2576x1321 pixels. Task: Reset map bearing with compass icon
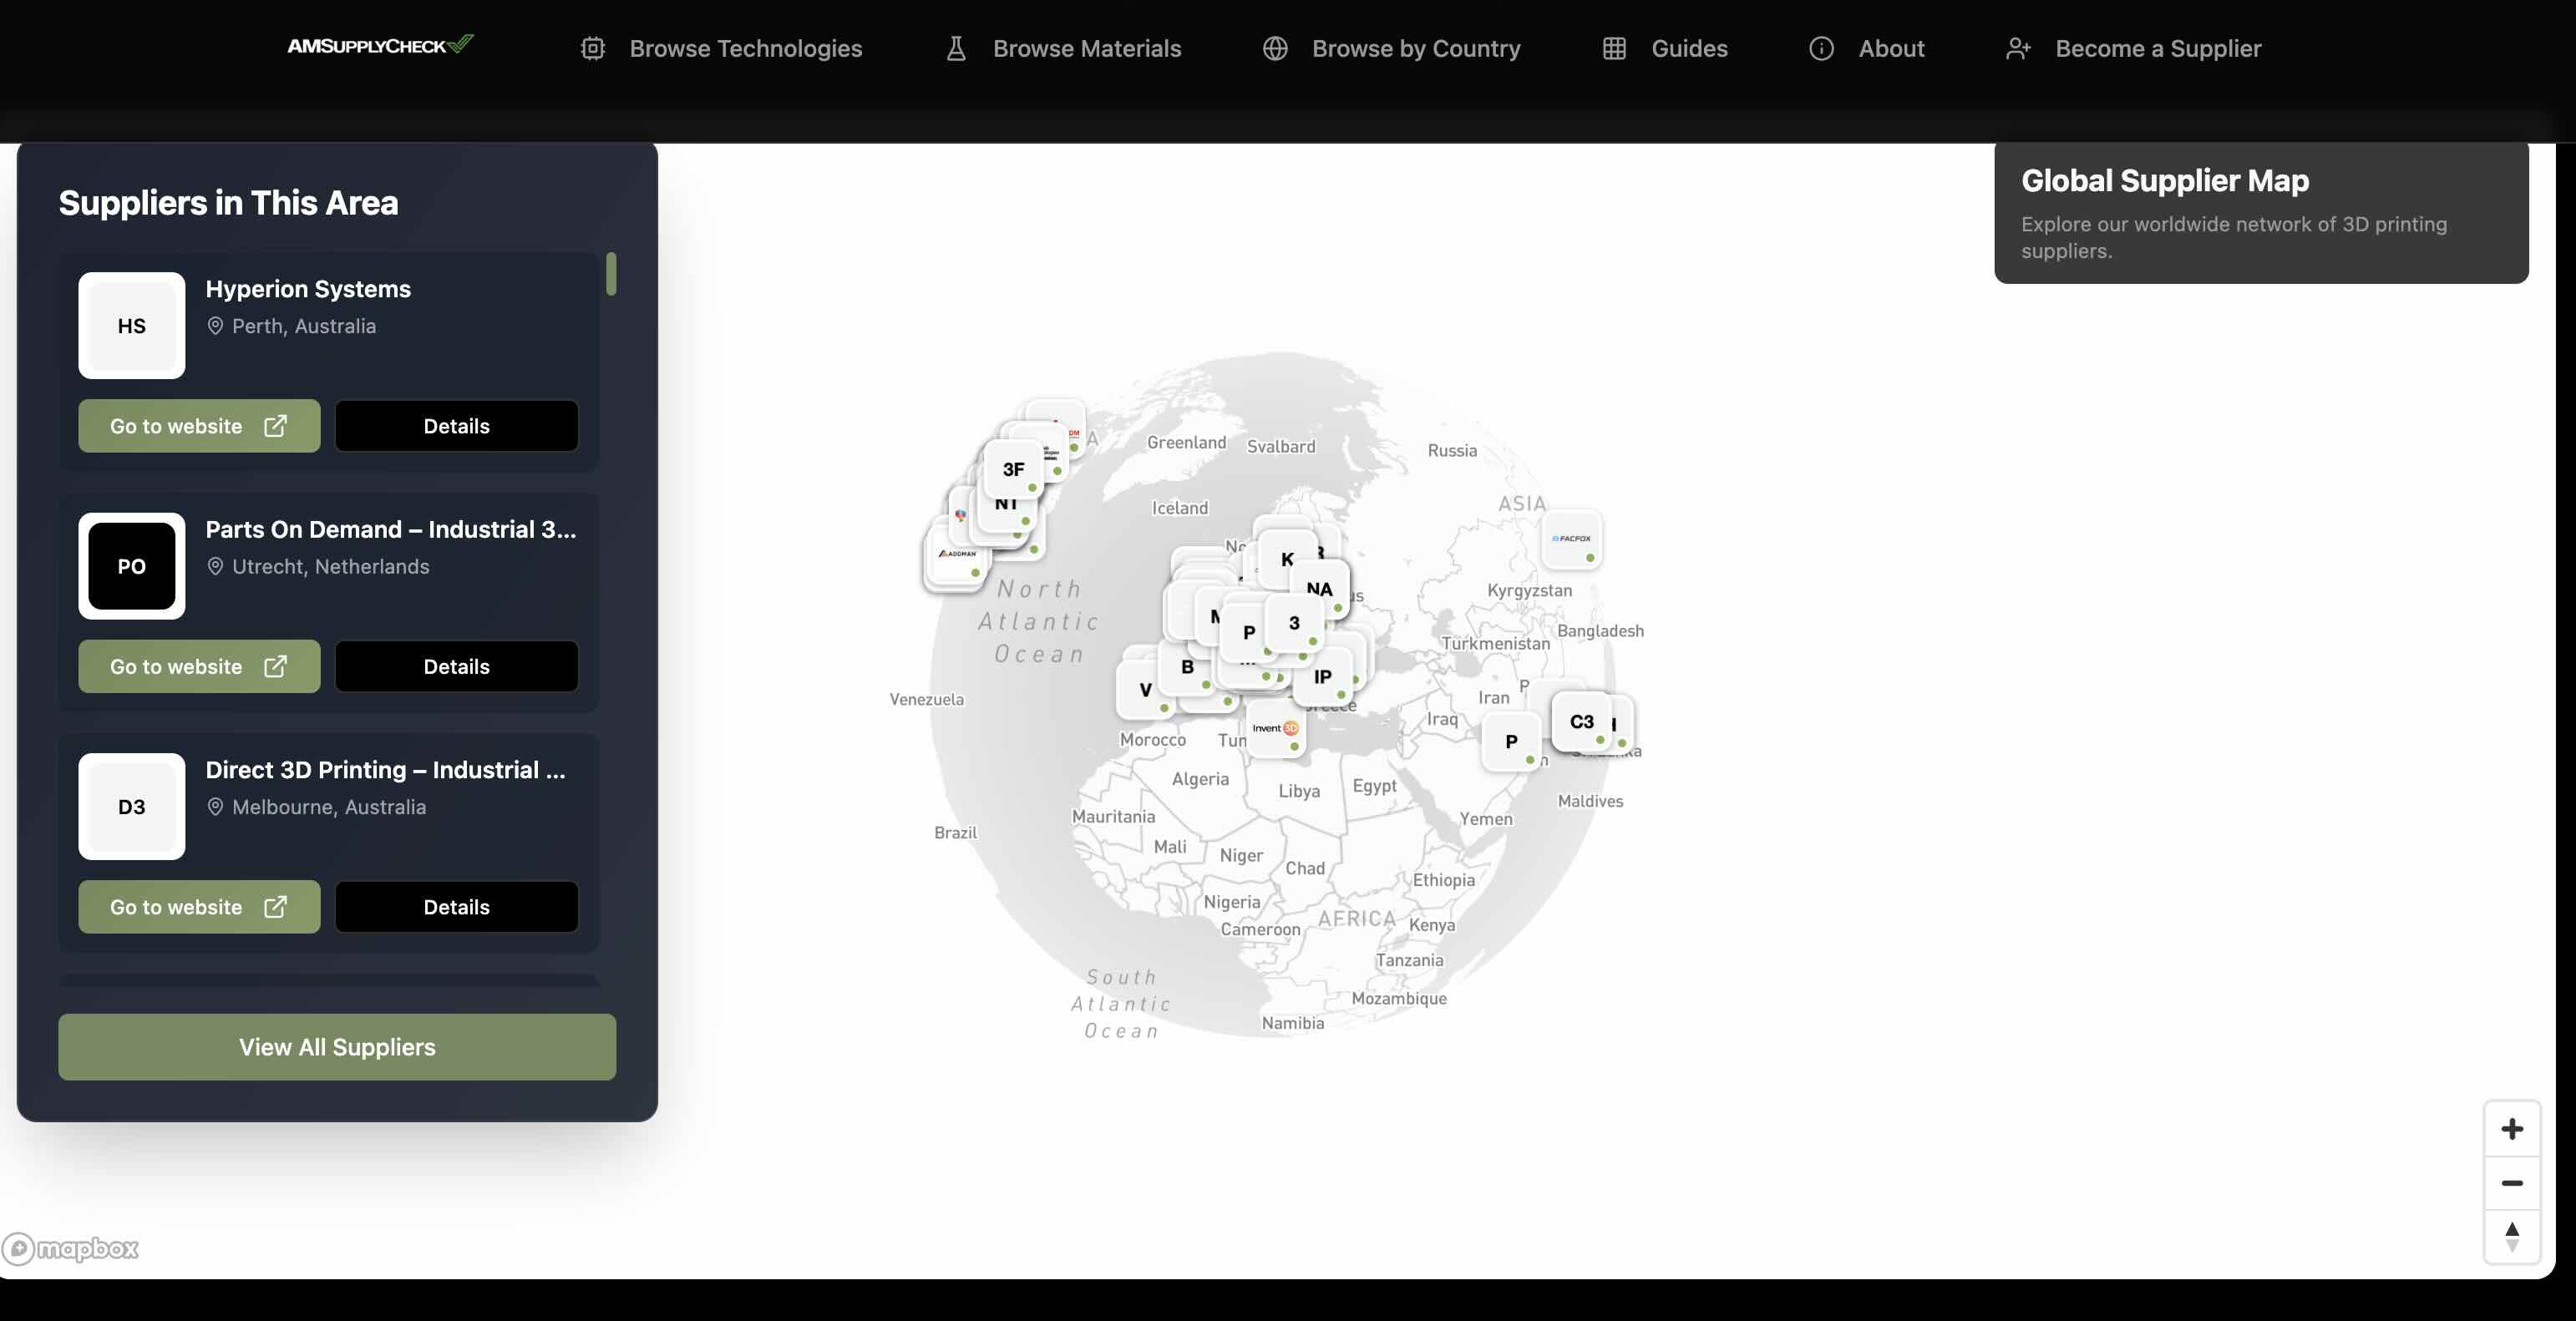coord(2511,1237)
